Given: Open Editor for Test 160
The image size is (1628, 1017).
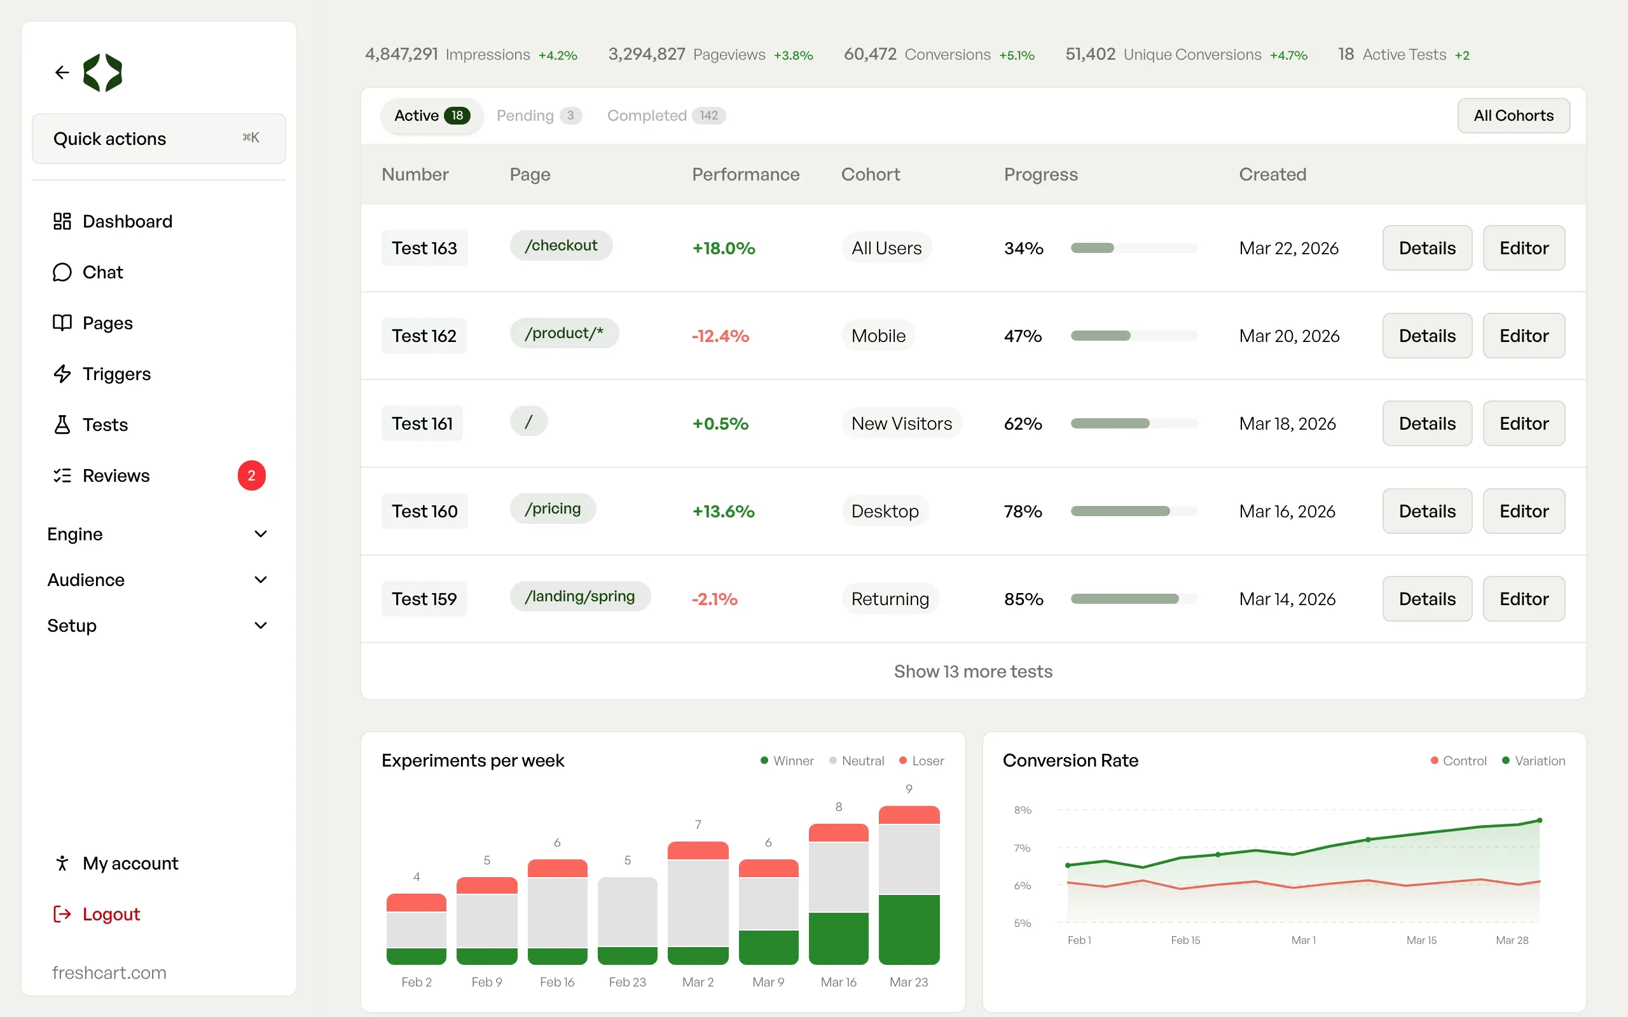Looking at the screenshot, I should (x=1524, y=511).
